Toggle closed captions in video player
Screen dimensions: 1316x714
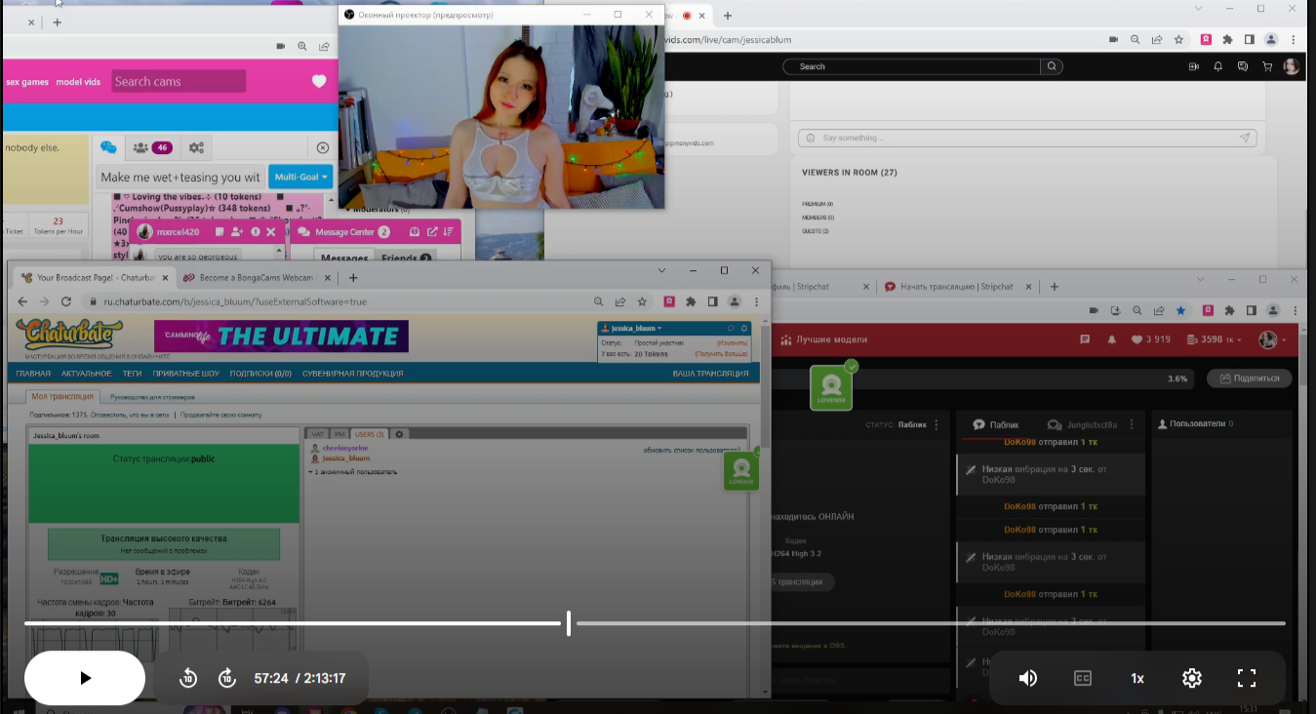click(x=1083, y=678)
